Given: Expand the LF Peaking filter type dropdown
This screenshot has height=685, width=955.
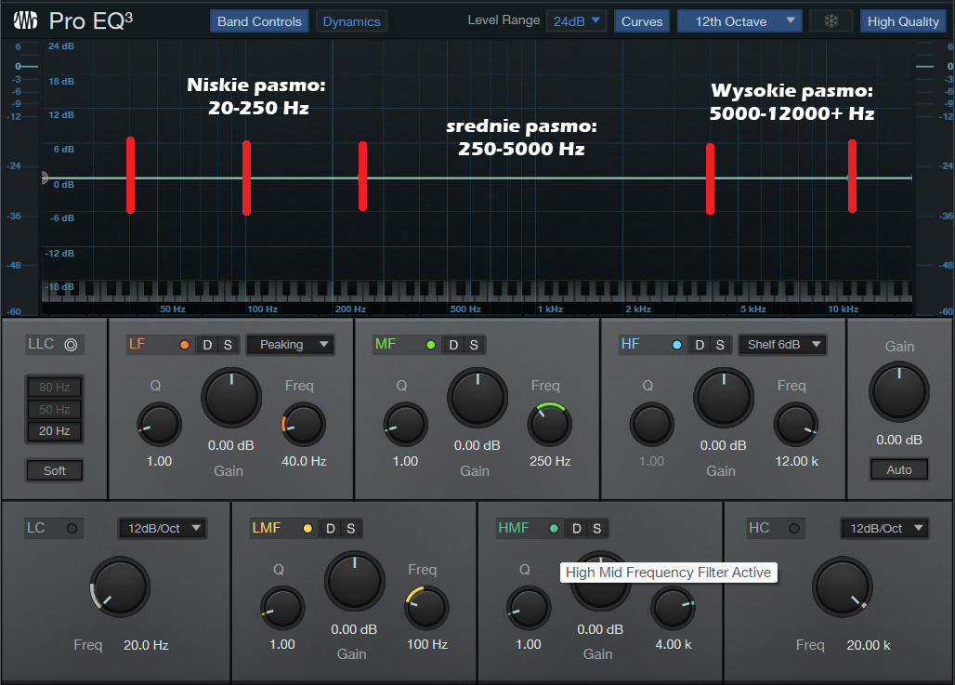Looking at the screenshot, I should [x=290, y=345].
